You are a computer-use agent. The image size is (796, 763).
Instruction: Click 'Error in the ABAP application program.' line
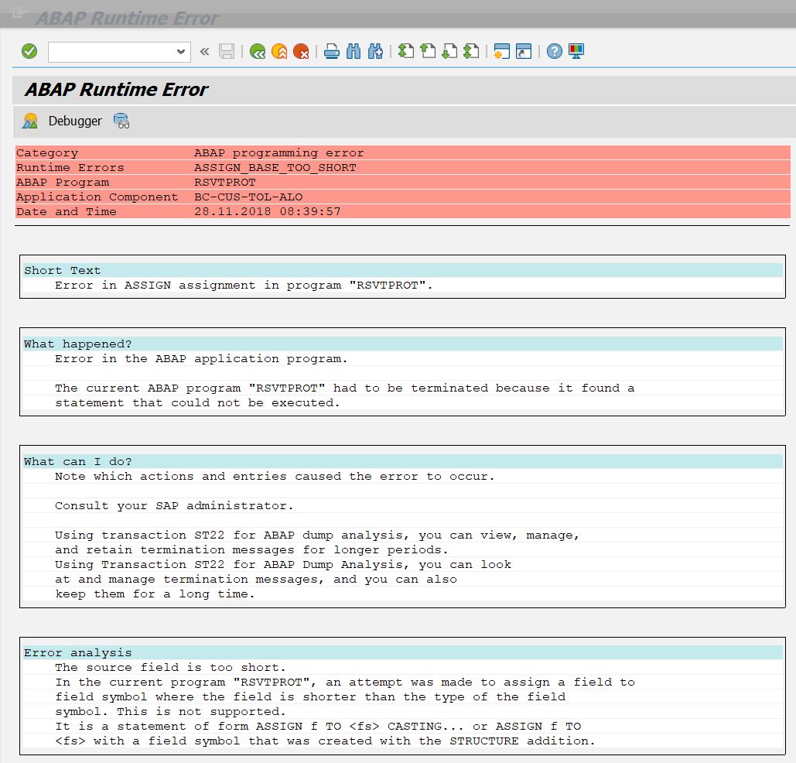(x=201, y=358)
